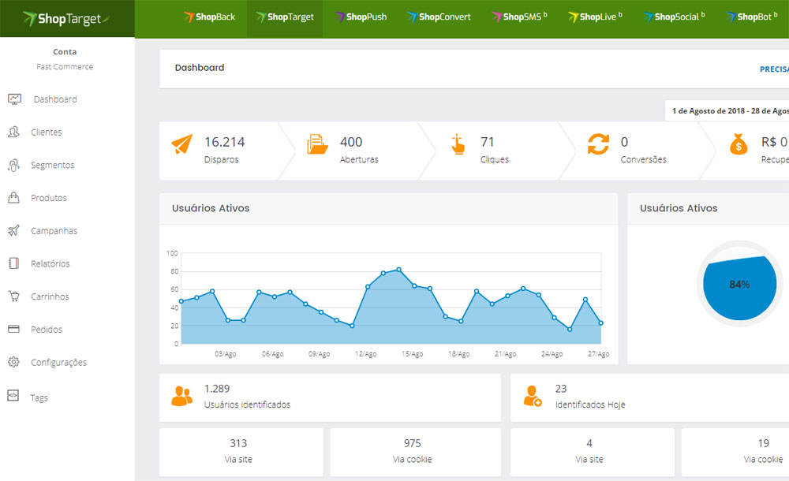The height and width of the screenshot is (481, 789).
Task: Click the PRECISA link at top right
Action: pos(774,69)
